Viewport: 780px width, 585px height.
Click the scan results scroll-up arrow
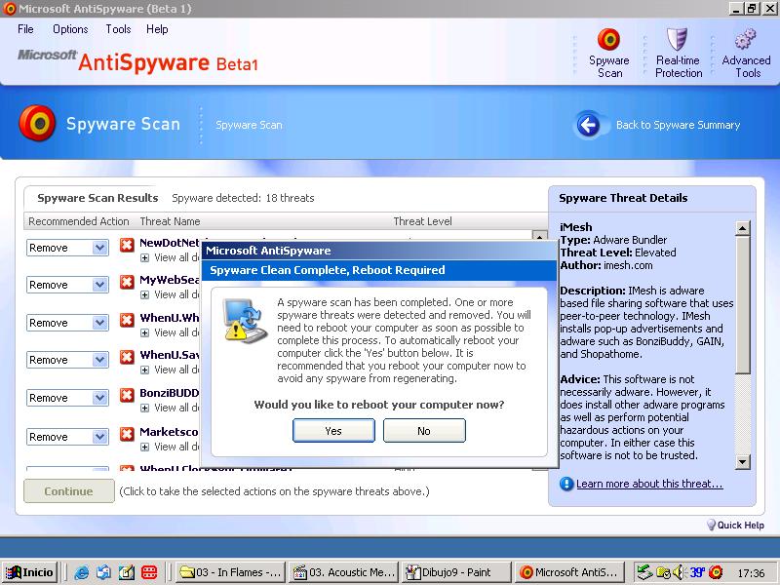(539, 236)
